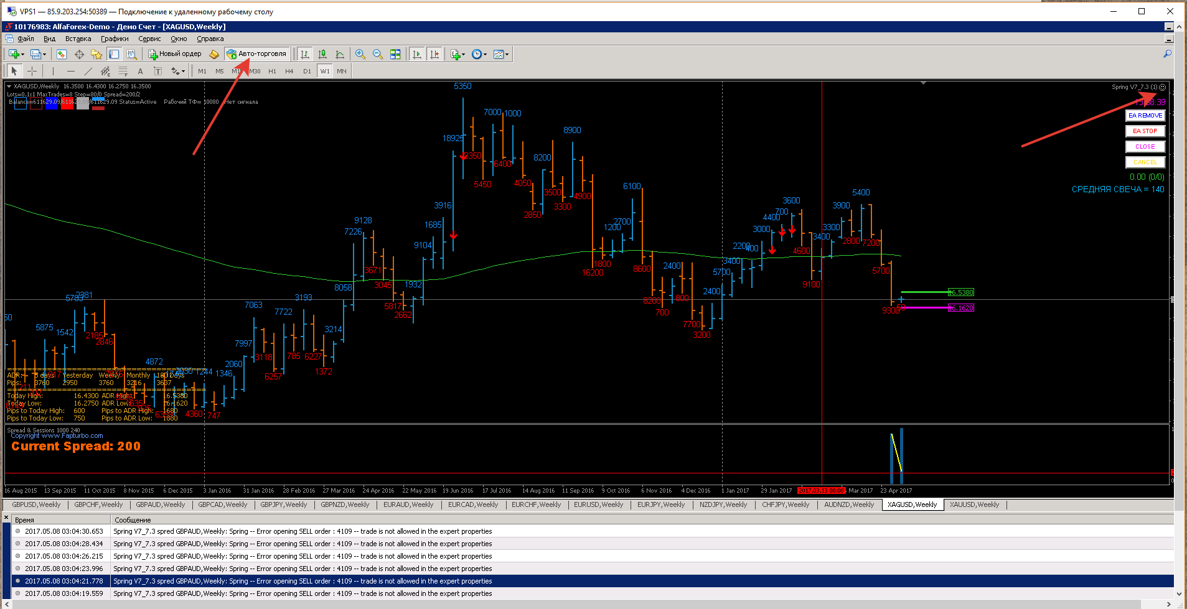This screenshot has height=609, width=1187.
Task: Select the Crosshair tool
Action: click(32, 71)
